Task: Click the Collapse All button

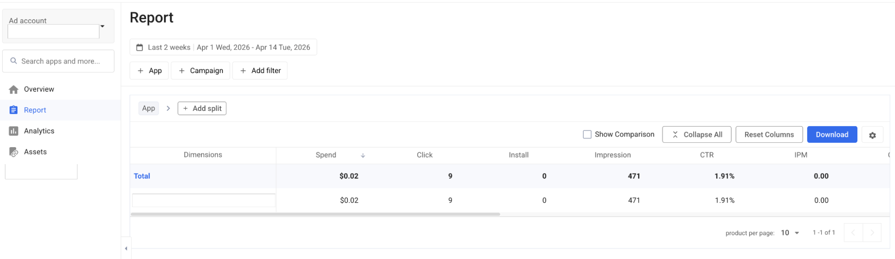Action: click(x=697, y=135)
